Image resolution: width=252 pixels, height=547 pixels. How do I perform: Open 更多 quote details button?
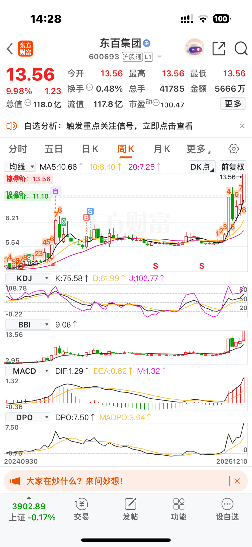(x=233, y=104)
